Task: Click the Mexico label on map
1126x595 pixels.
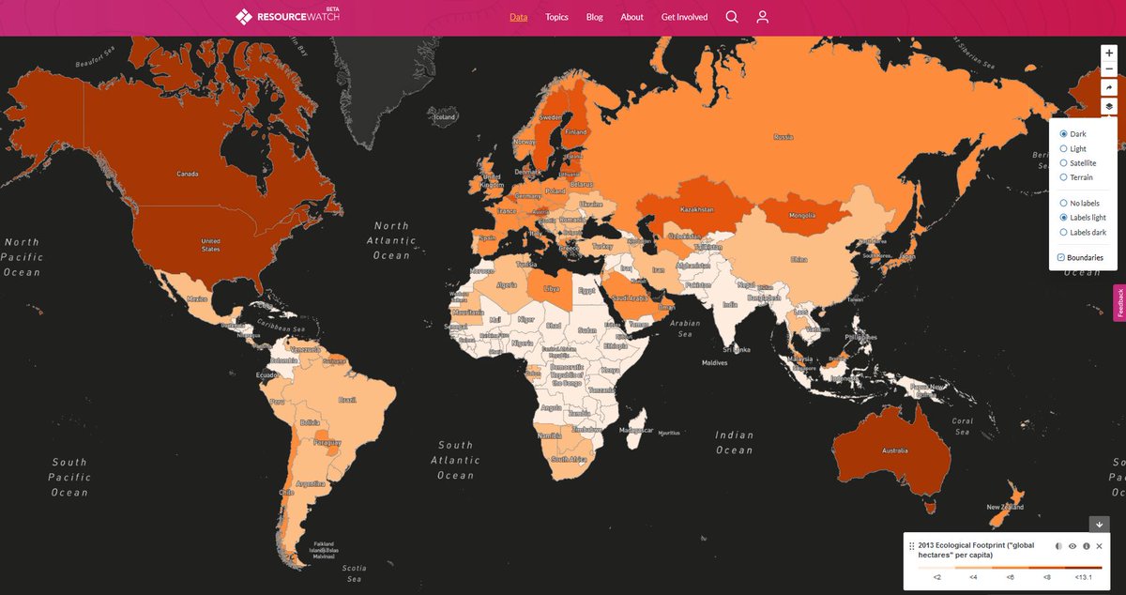Action: click(196, 298)
